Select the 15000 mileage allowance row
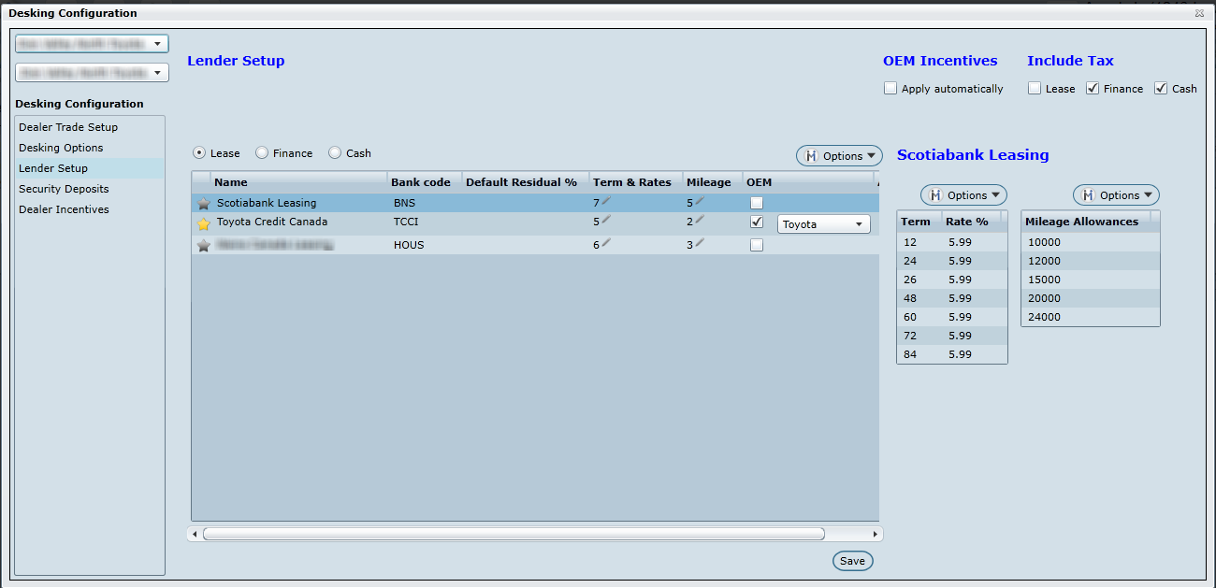1216x588 pixels. tap(1044, 280)
